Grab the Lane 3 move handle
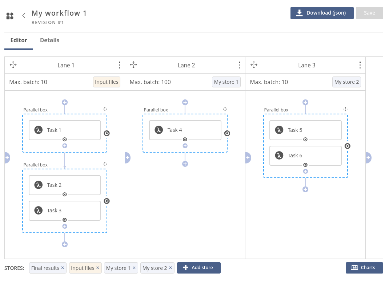The height and width of the screenshot is (283, 389). pos(254,65)
